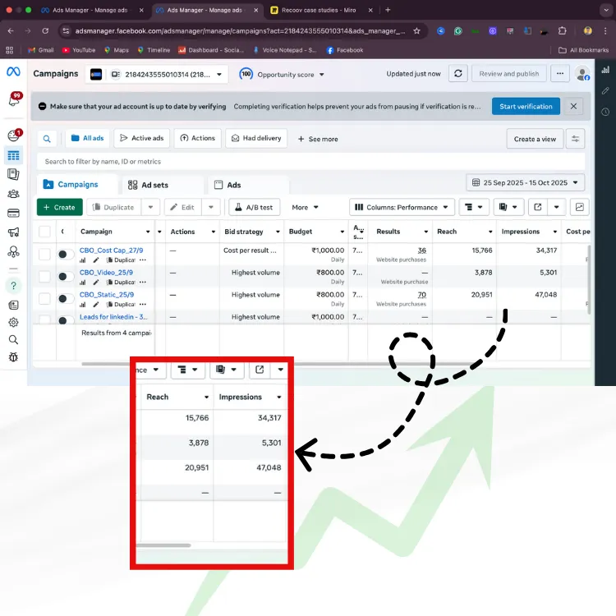Bookmark this page with the star icon
The width and height of the screenshot is (616, 616).
click(416, 31)
